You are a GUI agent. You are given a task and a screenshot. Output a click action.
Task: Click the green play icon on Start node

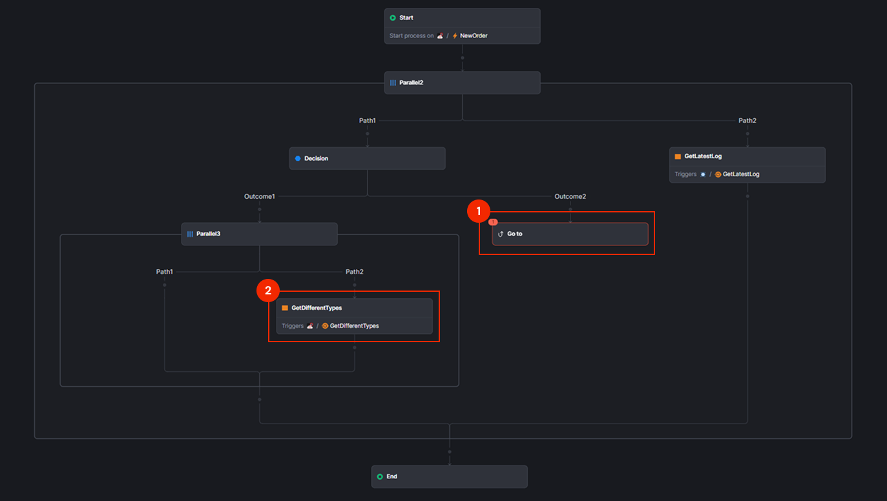(391, 17)
